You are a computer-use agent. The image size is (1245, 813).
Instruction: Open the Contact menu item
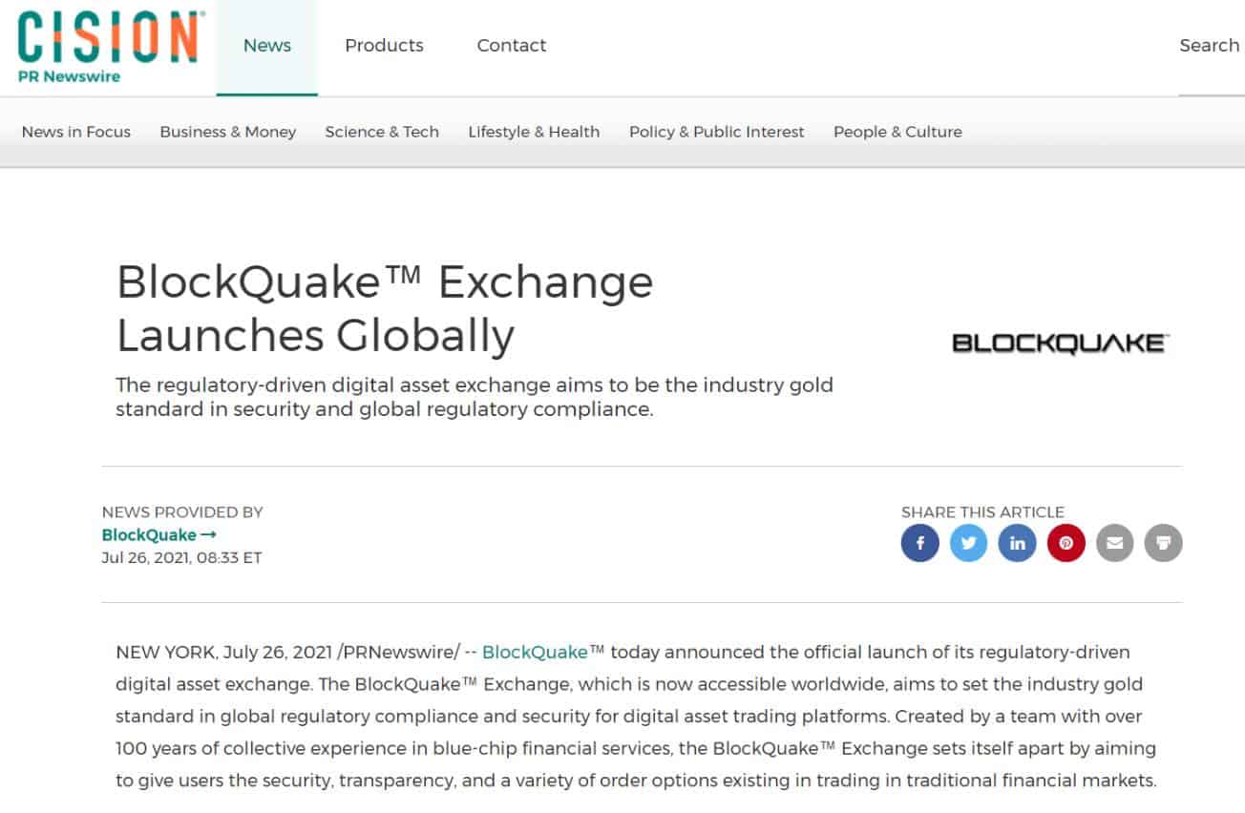pyautogui.click(x=512, y=46)
